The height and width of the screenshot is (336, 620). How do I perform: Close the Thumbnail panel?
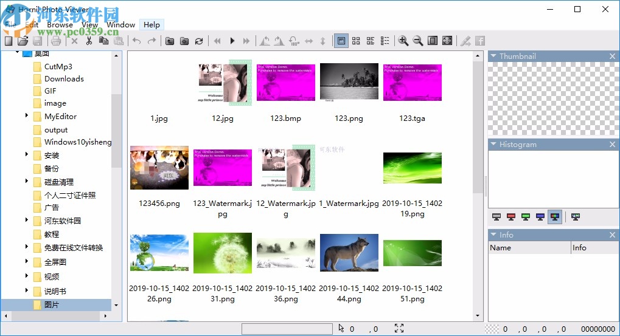pyautogui.click(x=613, y=56)
